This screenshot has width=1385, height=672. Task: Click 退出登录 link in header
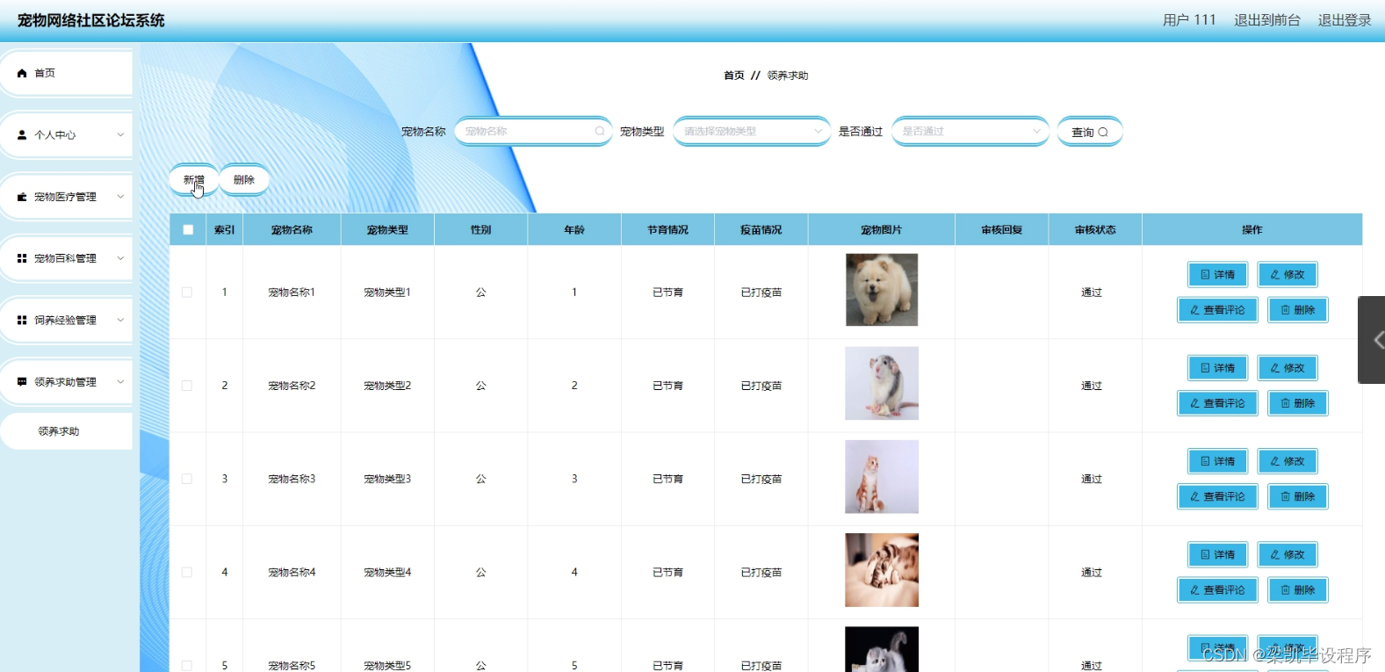[x=1344, y=20]
